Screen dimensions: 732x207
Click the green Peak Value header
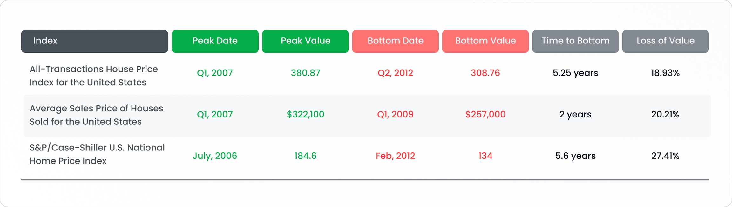pyautogui.click(x=305, y=41)
